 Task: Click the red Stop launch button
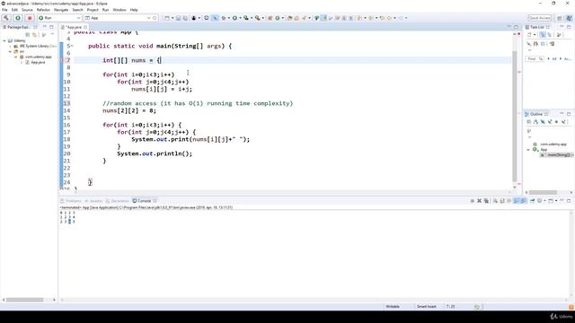(x=30, y=18)
